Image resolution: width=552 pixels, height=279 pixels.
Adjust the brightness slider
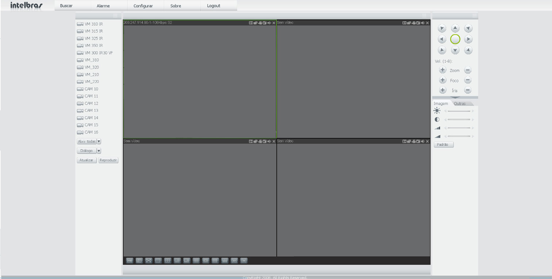[459, 111]
